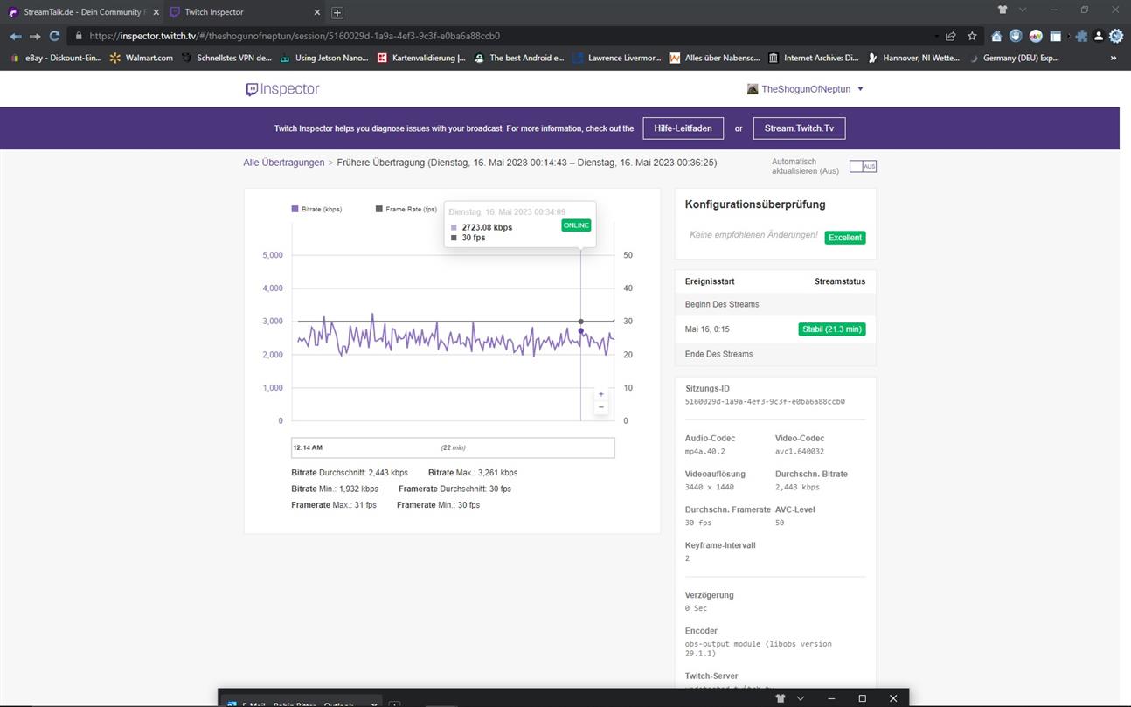The width and height of the screenshot is (1131, 707).
Task: Go to Alle Übertragungen breadcrumb link
Action: coord(283,163)
